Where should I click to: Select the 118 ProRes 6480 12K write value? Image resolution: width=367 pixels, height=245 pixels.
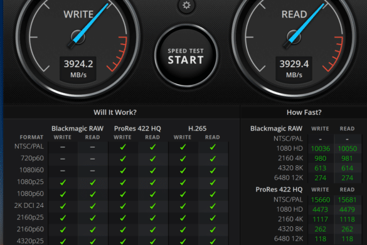pos(321,239)
